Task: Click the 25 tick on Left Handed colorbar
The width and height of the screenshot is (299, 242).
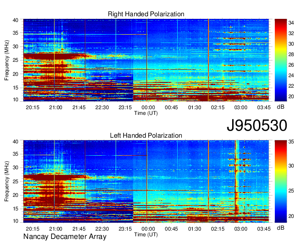Action: [x=291, y=191]
